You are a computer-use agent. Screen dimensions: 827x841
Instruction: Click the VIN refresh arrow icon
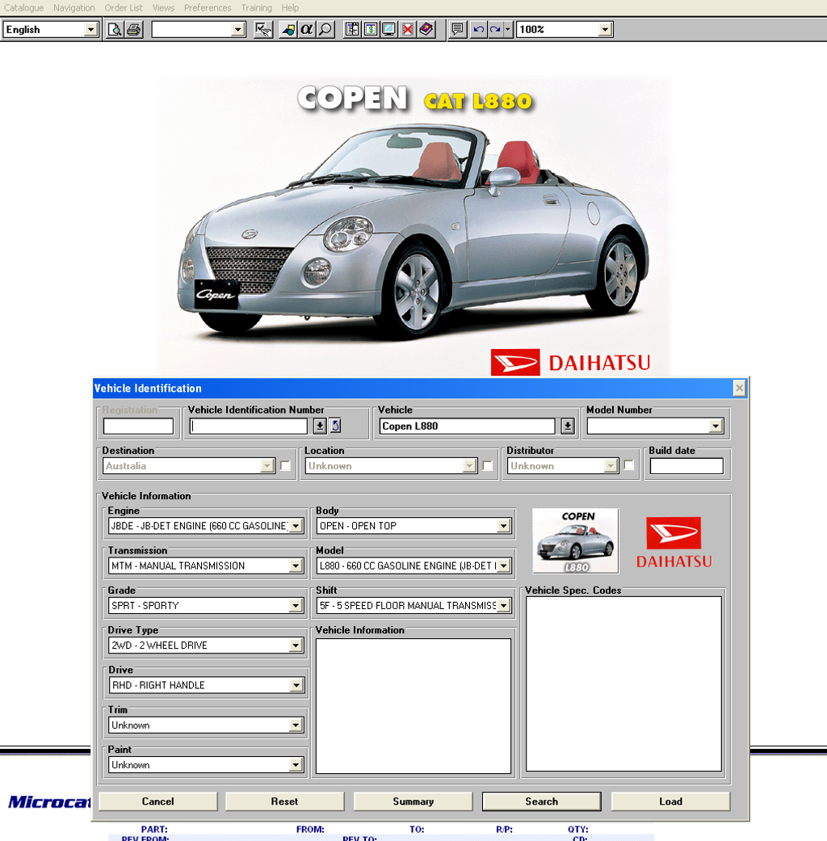point(336,426)
